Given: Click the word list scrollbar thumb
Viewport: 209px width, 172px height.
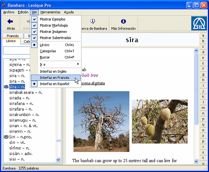Looking at the screenshot, I should (58, 140).
